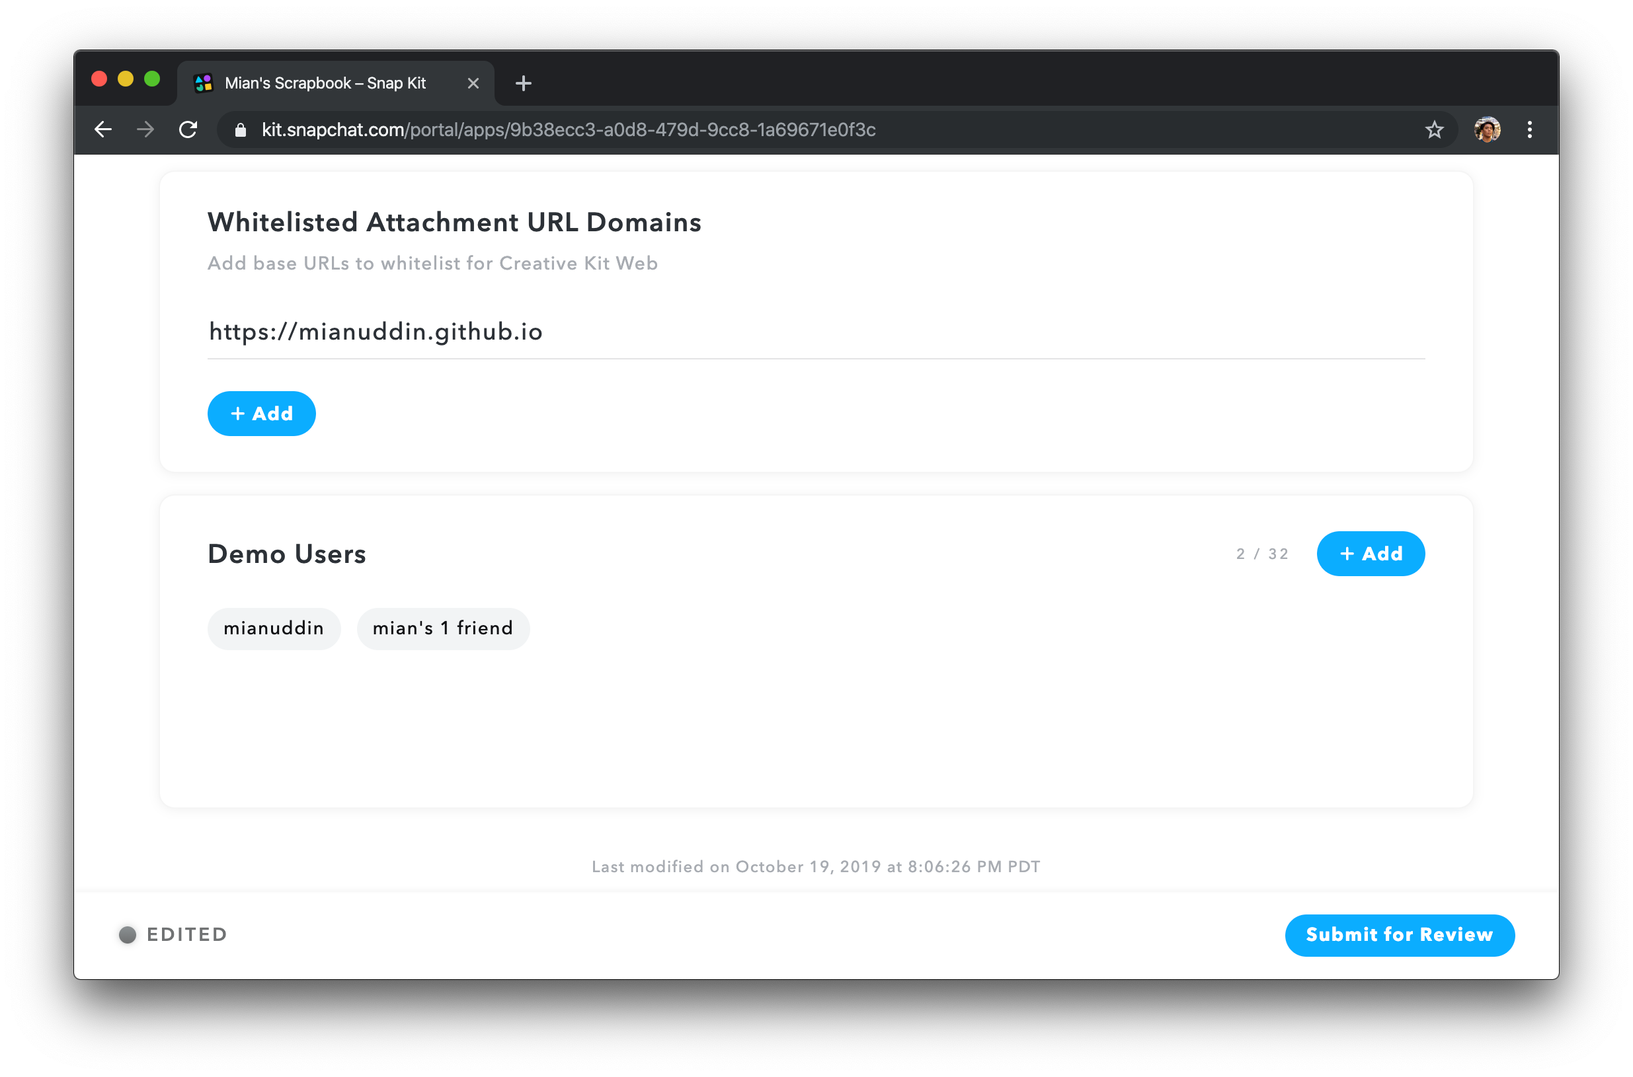
Task: Open a new browser tab
Action: coord(523,83)
